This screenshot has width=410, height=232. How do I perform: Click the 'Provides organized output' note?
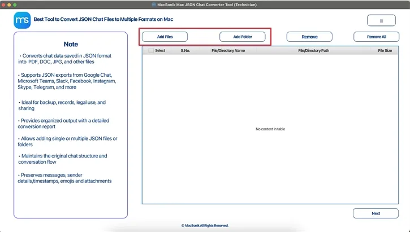click(63, 124)
